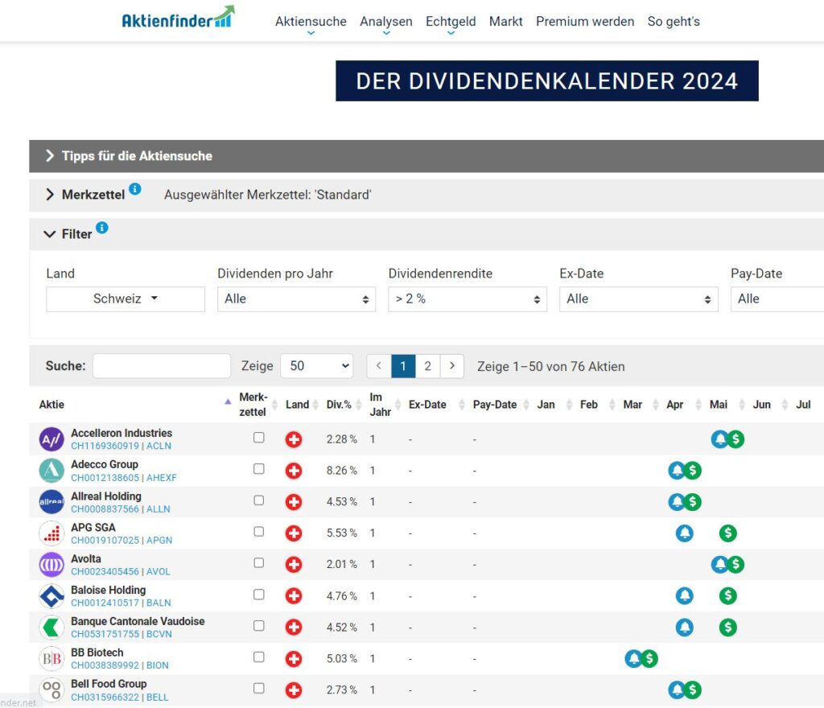Check Merkzettel box for BB Biotech
Viewport: 824px width, 708px height.
(258, 657)
